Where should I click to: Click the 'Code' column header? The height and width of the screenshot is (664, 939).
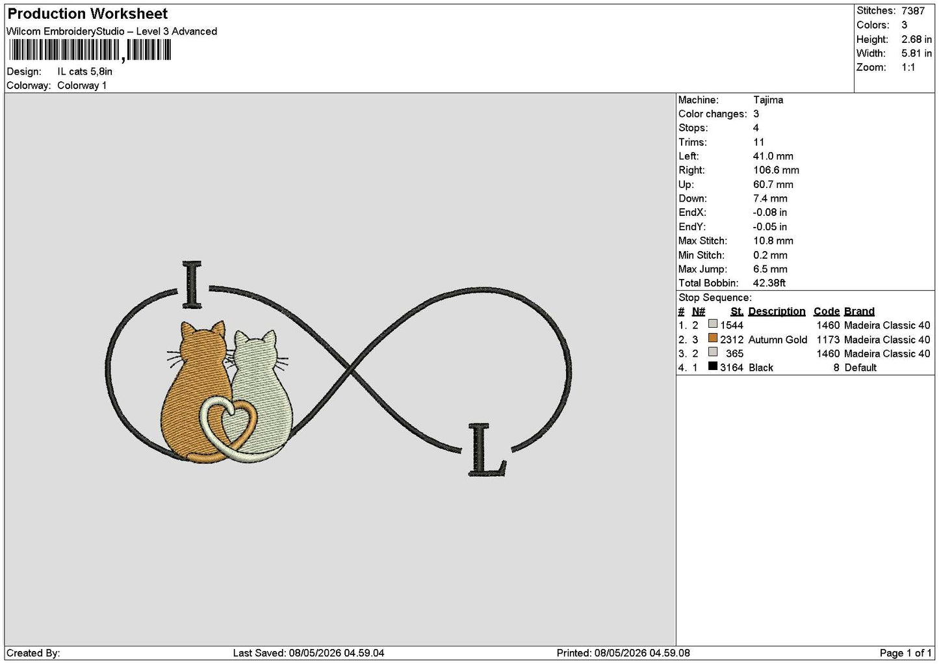tap(827, 312)
